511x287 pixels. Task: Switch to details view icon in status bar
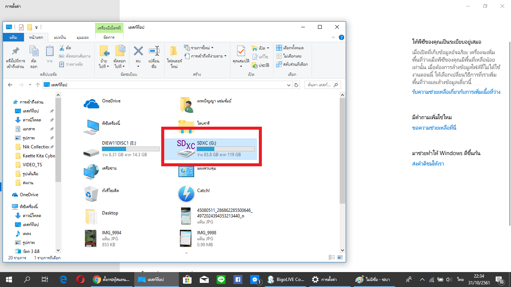coord(331,257)
